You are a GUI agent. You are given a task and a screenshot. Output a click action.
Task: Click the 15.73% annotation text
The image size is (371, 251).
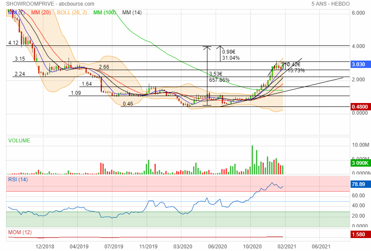(x=296, y=70)
